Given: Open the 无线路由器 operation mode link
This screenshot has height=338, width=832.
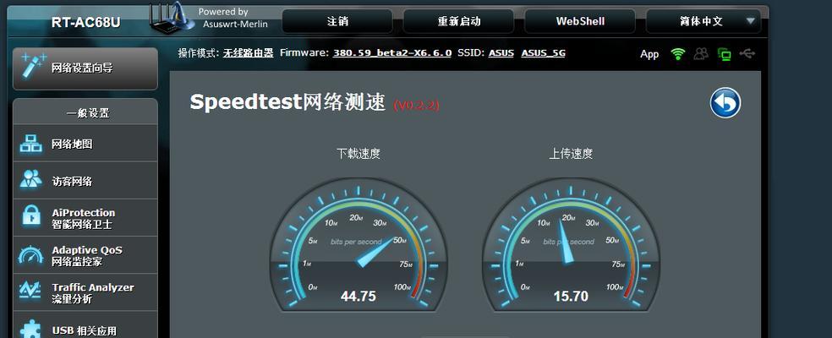Looking at the screenshot, I should pos(248,53).
